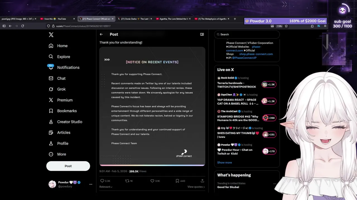Image resolution: width=357 pixels, height=200 pixels.
Task: Open The ArchCast STAMFORD BRIDGE live
Action: pos(238,118)
